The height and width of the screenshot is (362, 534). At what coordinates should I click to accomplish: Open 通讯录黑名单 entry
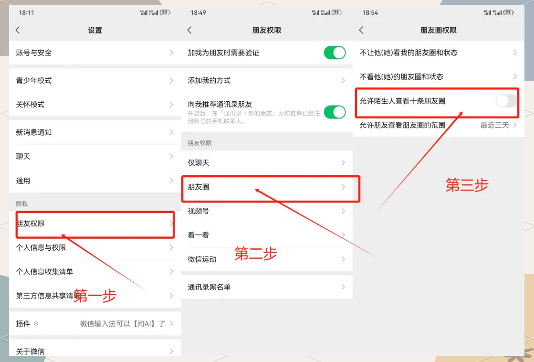[266, 287]
